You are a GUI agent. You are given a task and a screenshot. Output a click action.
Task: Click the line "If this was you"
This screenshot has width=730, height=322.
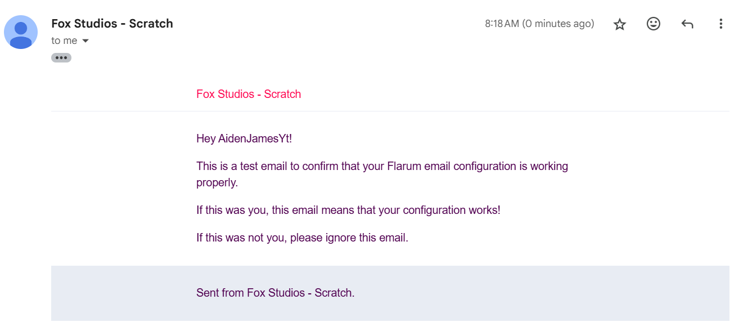348,210
